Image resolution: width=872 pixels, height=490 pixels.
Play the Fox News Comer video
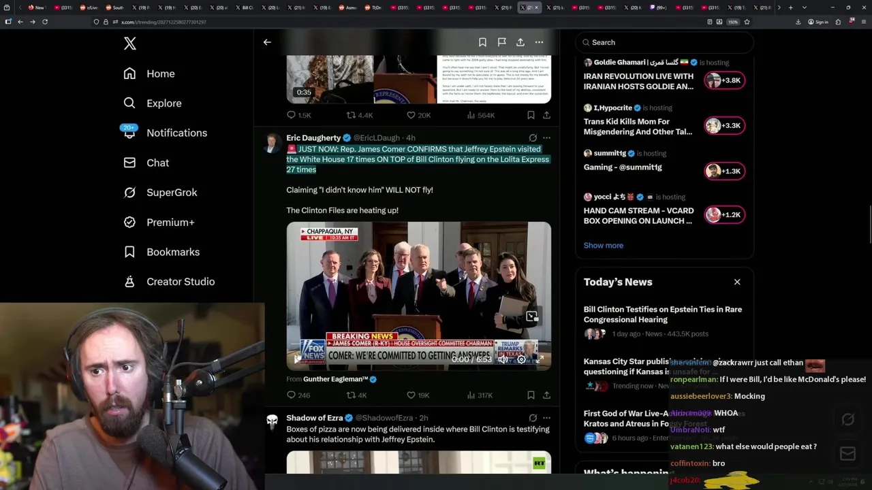[297, 359]
